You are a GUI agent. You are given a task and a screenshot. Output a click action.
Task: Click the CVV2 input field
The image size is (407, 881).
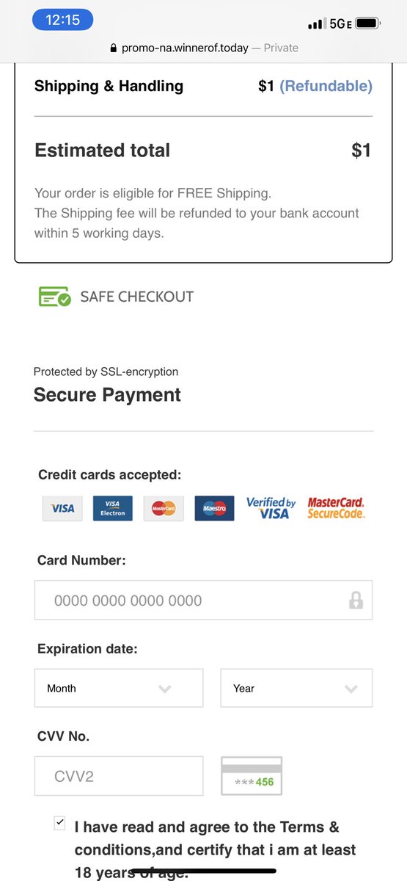click(119, 776)
